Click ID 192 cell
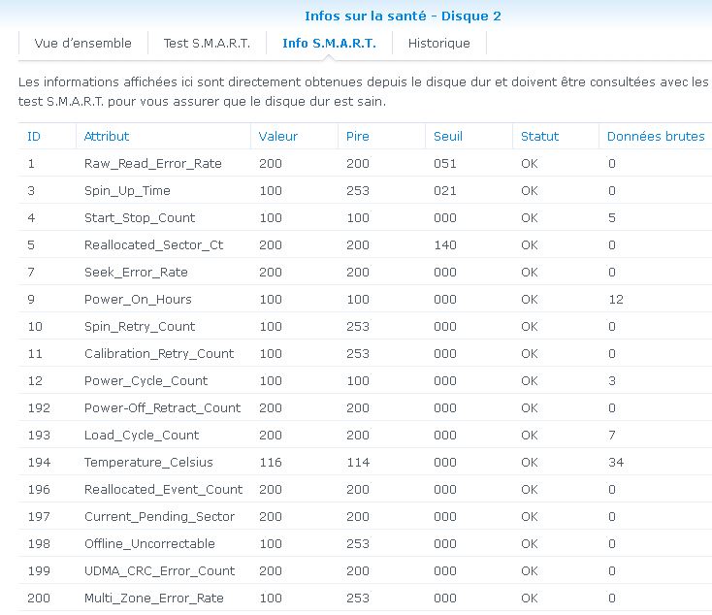712x615 pixels. (x=39, y=407)
